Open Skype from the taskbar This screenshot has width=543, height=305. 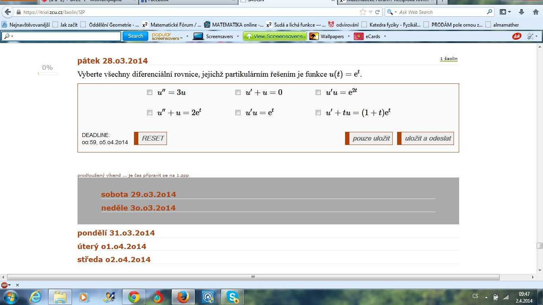(233, 297)
